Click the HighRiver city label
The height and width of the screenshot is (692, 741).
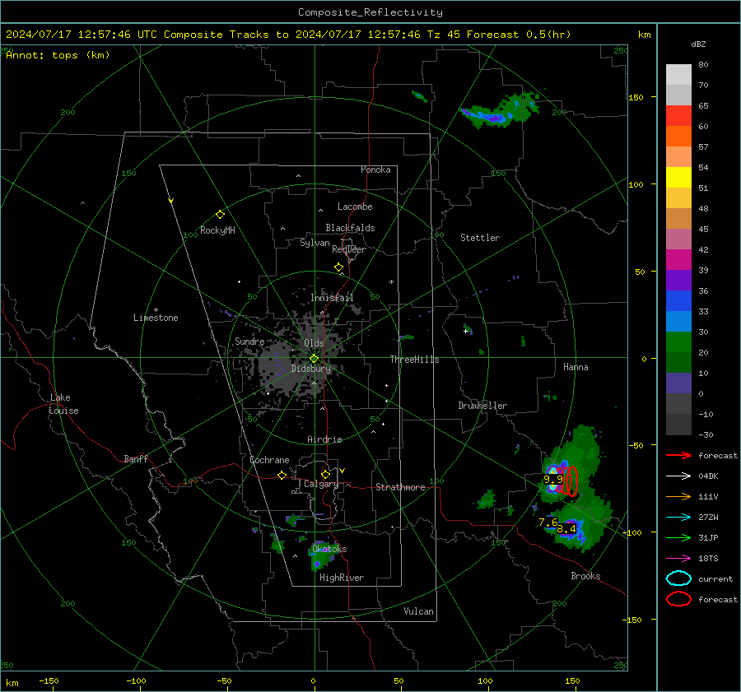coord(342,578)
